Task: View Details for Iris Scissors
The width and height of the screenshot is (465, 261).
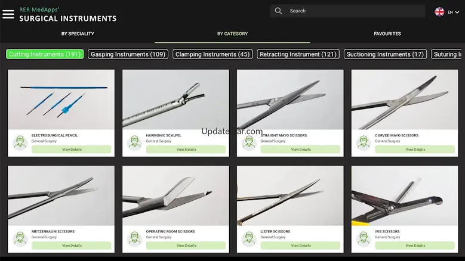Action: click(415, 246)
